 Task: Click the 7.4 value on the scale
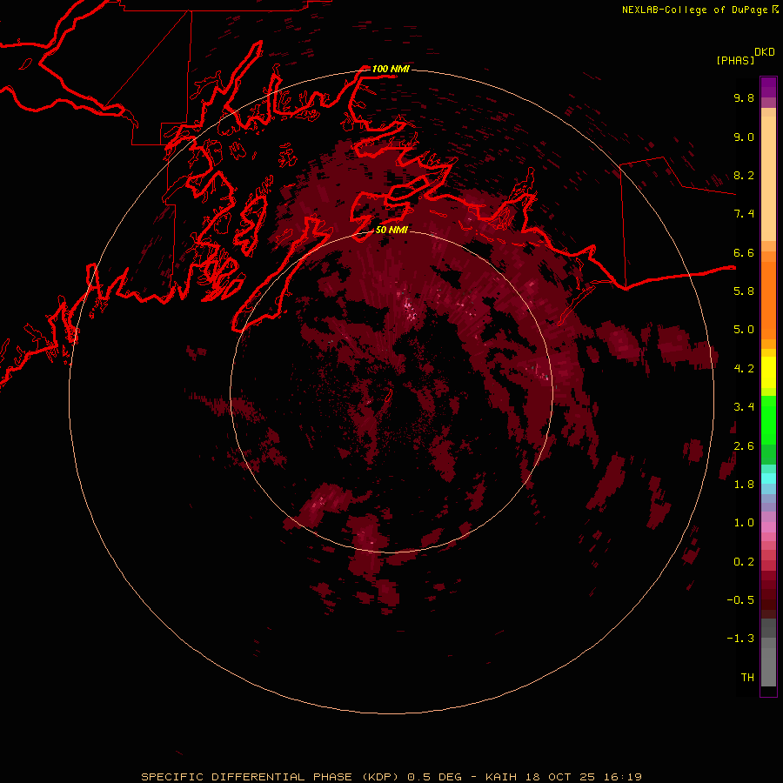click(744, 214)
